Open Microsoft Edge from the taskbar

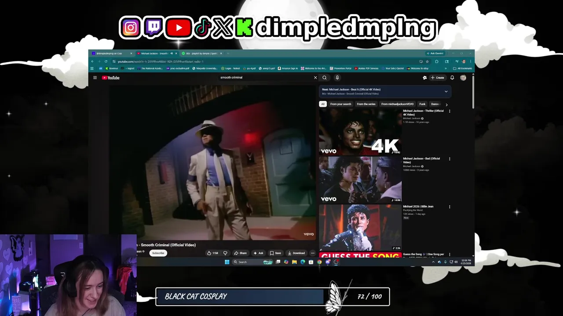point(303,262)
